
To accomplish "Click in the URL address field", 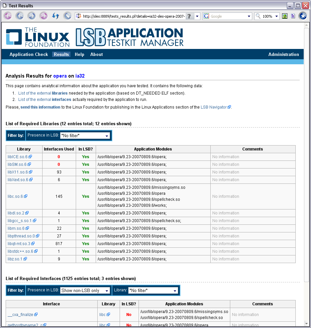I will pos(134,16).
